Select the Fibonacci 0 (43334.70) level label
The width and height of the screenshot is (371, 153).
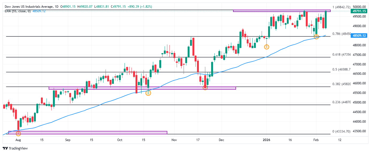point(341,131)
